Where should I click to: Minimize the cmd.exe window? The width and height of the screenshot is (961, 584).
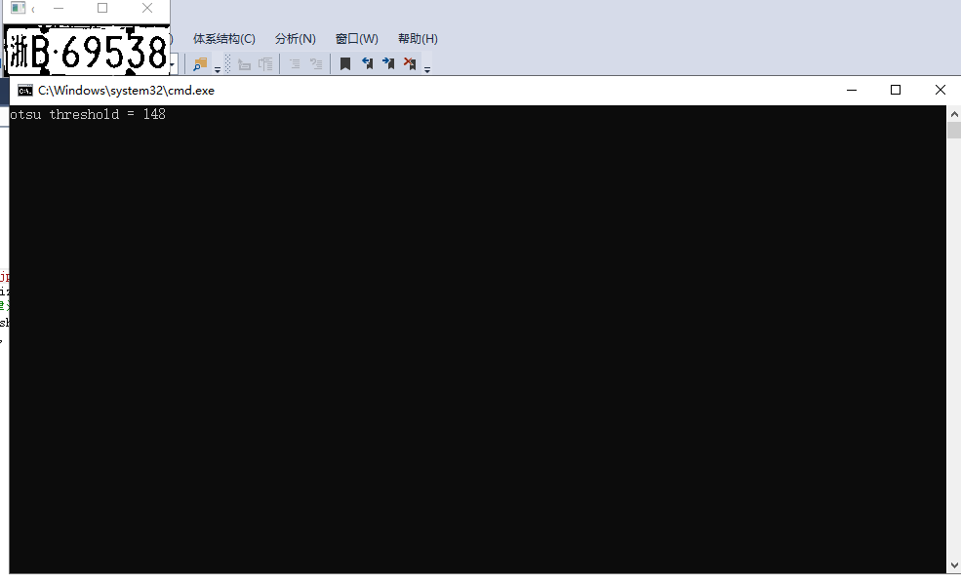[x=852, y=90]
